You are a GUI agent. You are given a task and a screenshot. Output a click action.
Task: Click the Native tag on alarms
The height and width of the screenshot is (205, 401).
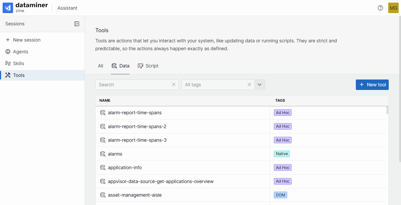282,154
